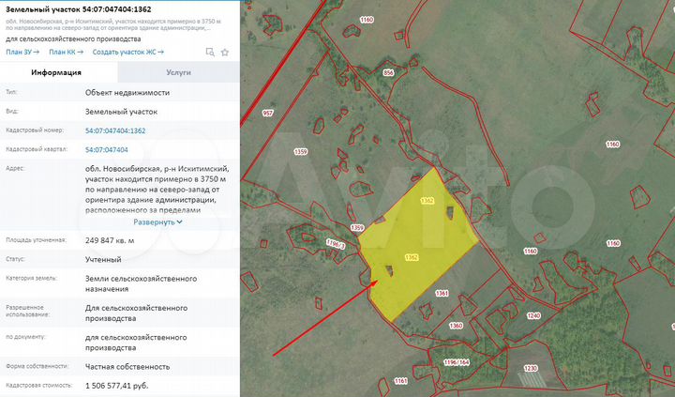The height and width of the screenshot is (397, 675).
Task: Select parcel label 1340 on the map
Action: click(x=427, y=202)
